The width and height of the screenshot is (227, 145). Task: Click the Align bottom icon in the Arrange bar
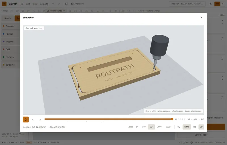tap(39, 11)
